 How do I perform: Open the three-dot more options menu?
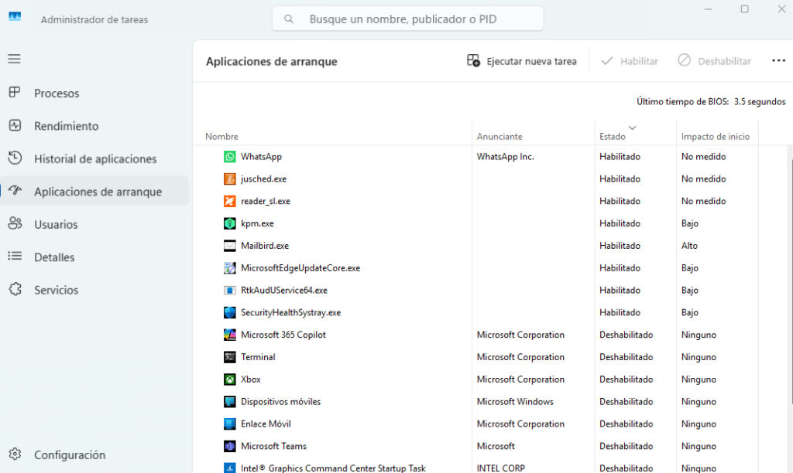coord(778,61)
